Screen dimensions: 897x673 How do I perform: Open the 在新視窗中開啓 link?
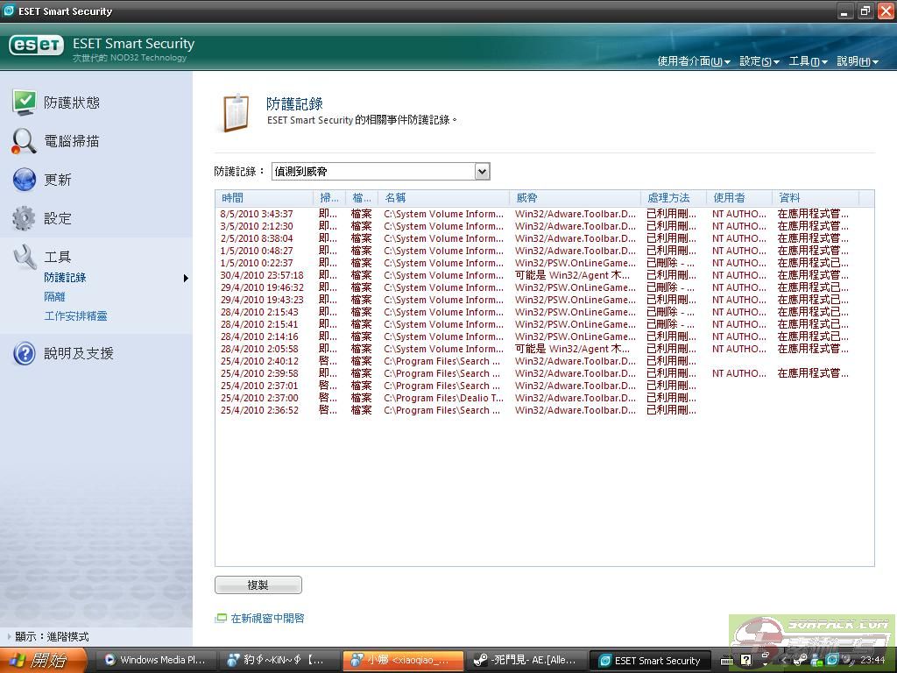[x=267, y=618]
